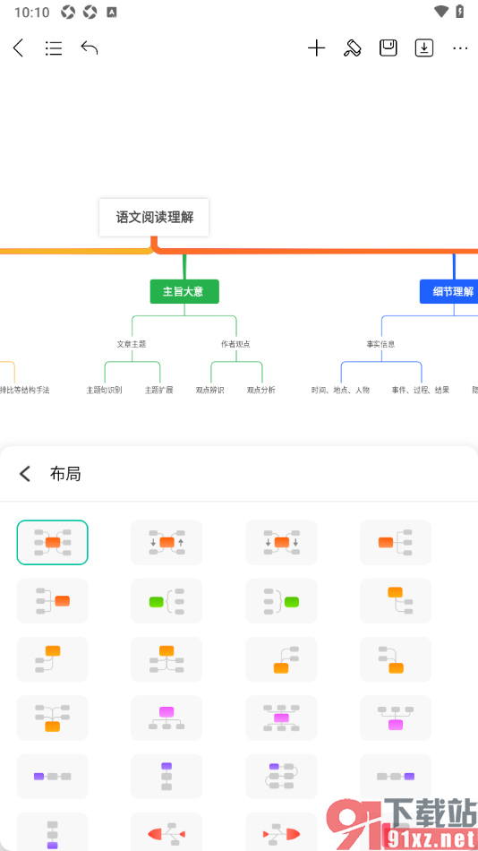Screen dimensions: 478x851
Task: Select the blue 细节理解 node
Action: pos(450,291)
